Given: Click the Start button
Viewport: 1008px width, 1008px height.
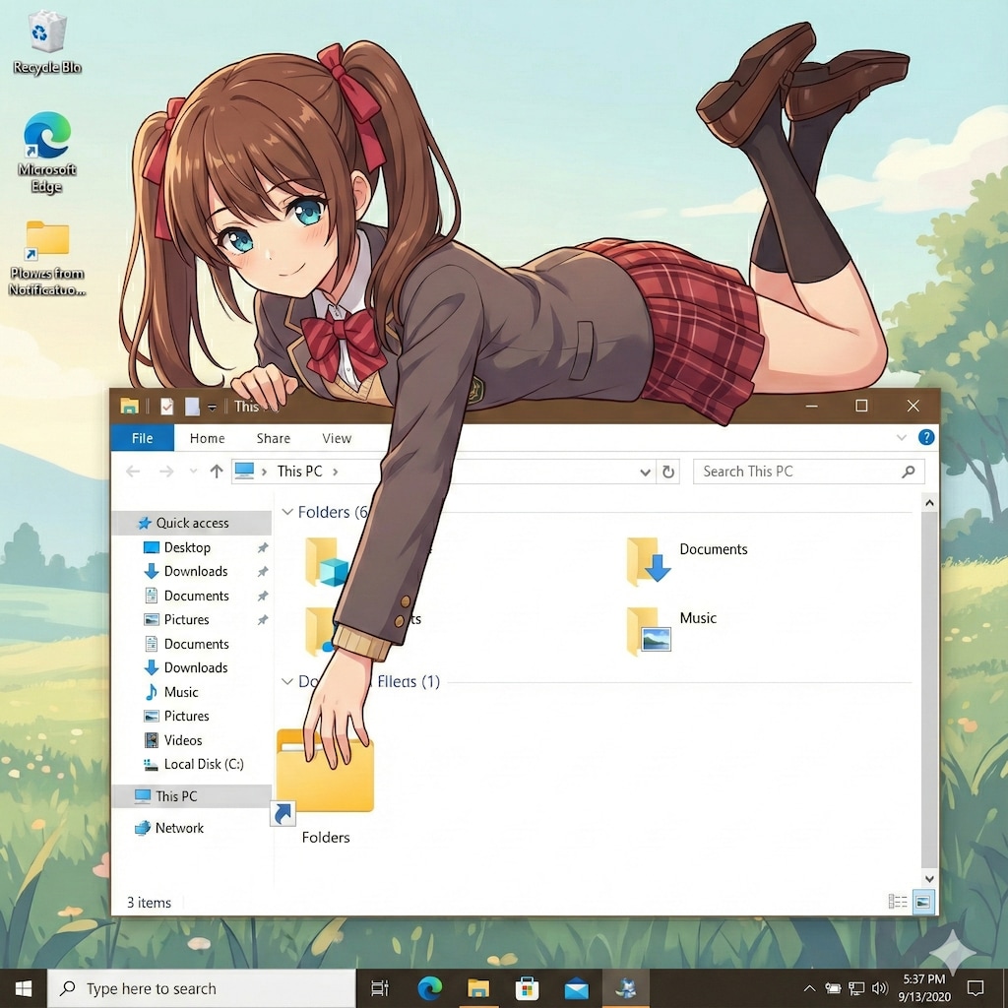Looking at the screenshot, I should pos(23,987).
